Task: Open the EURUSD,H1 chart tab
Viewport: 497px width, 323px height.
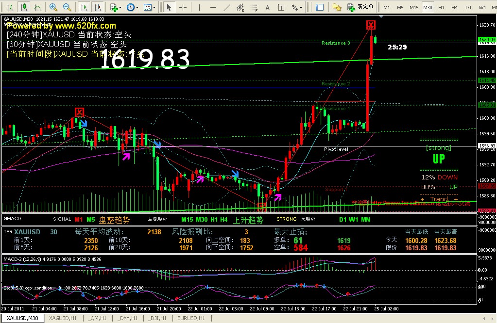Action: click(191, 318)
